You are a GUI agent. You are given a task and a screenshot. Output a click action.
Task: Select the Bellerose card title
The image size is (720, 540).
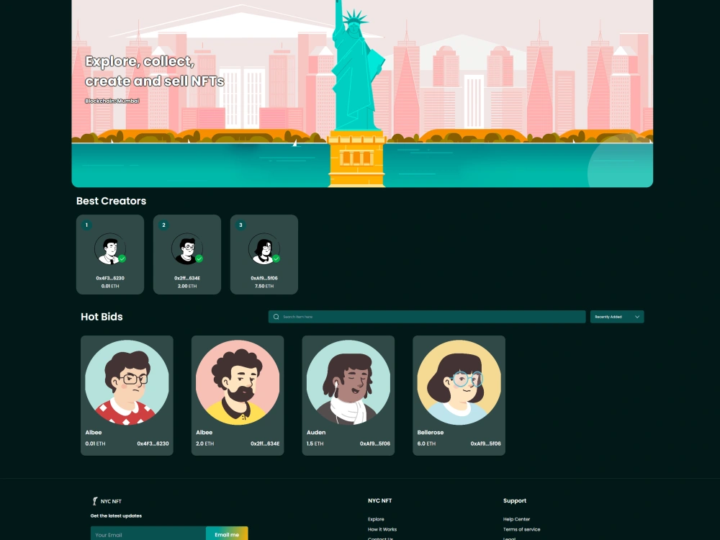click(x=431, y=433)
